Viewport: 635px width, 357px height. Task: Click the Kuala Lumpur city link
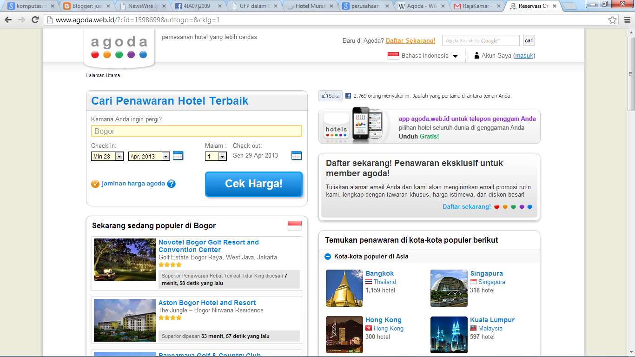click(x=492, y=320)
